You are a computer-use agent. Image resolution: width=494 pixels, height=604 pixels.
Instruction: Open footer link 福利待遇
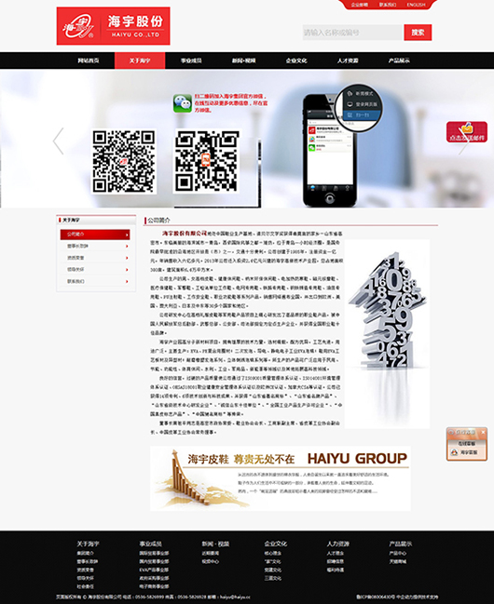coord(336,570)
